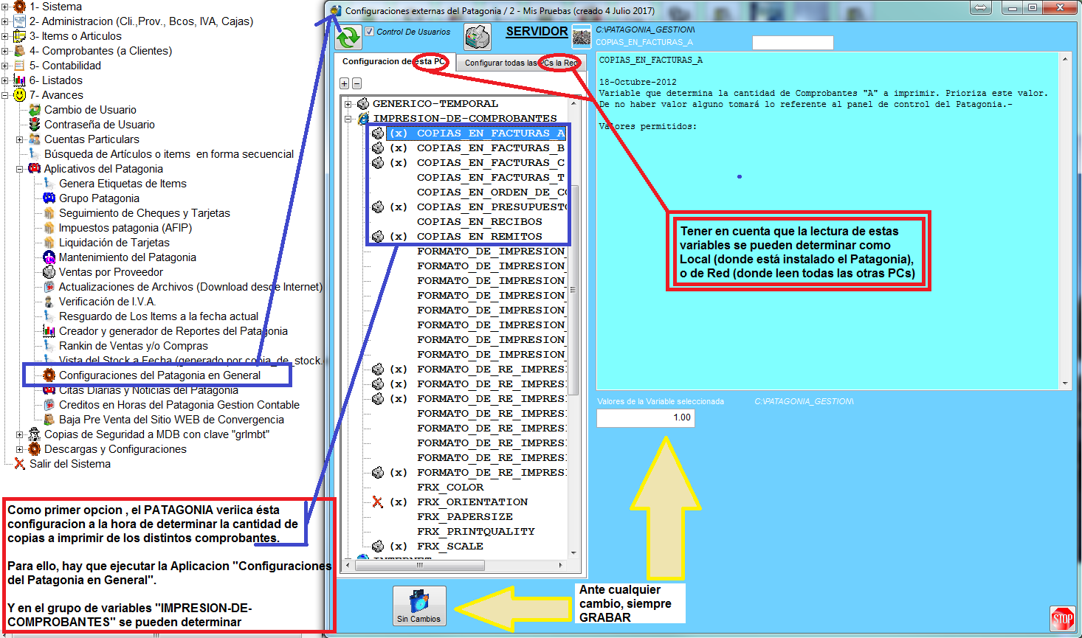Click the thumbnail image beside SERVIDOR
This screenshot has height=638, width=1082.
582,35
